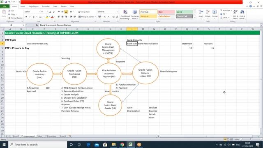
Task: Open Sort & Filter menu
Action: click(235, 15)
